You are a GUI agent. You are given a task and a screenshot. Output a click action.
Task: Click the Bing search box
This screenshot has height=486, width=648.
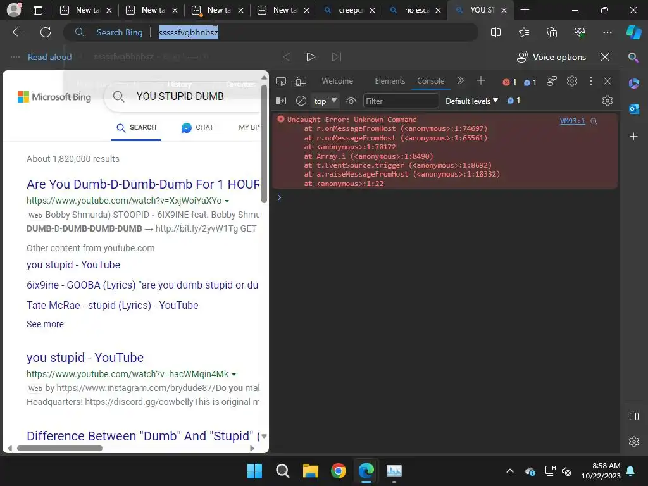coord(182,97)
